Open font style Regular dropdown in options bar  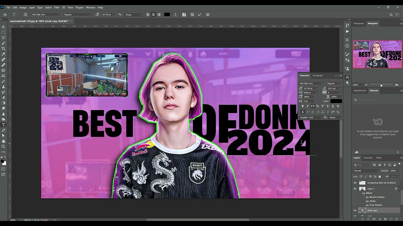[91, 14]
